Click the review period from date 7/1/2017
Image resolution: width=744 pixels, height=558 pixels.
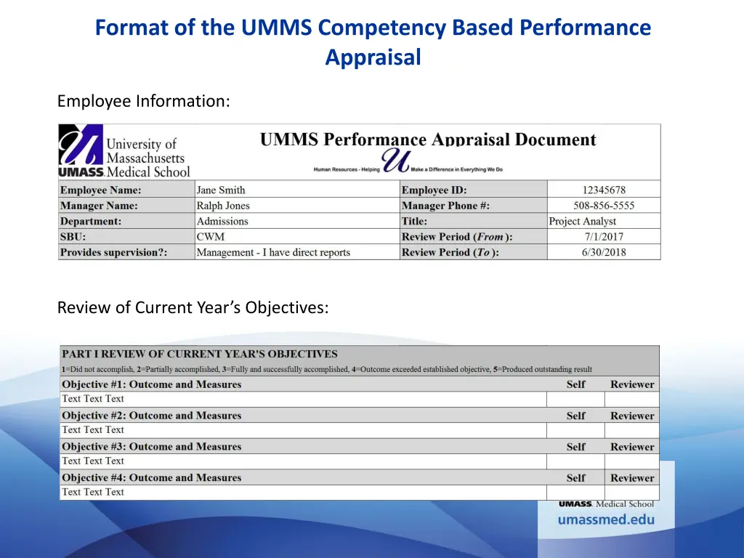pos(604,237)
